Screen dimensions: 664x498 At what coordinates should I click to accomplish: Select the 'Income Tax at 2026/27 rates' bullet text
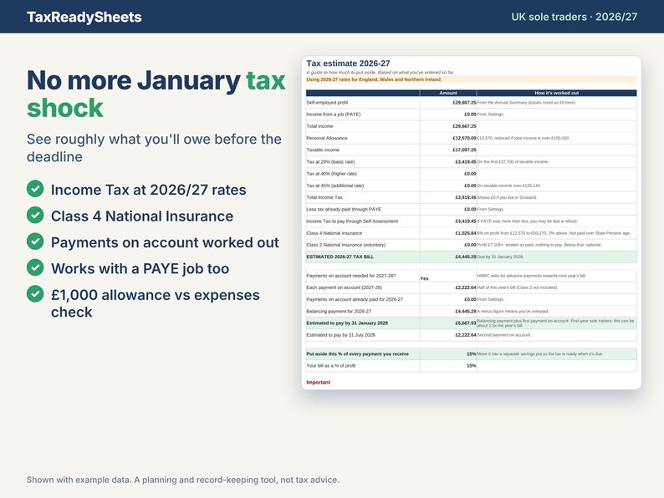coord(149,190)
